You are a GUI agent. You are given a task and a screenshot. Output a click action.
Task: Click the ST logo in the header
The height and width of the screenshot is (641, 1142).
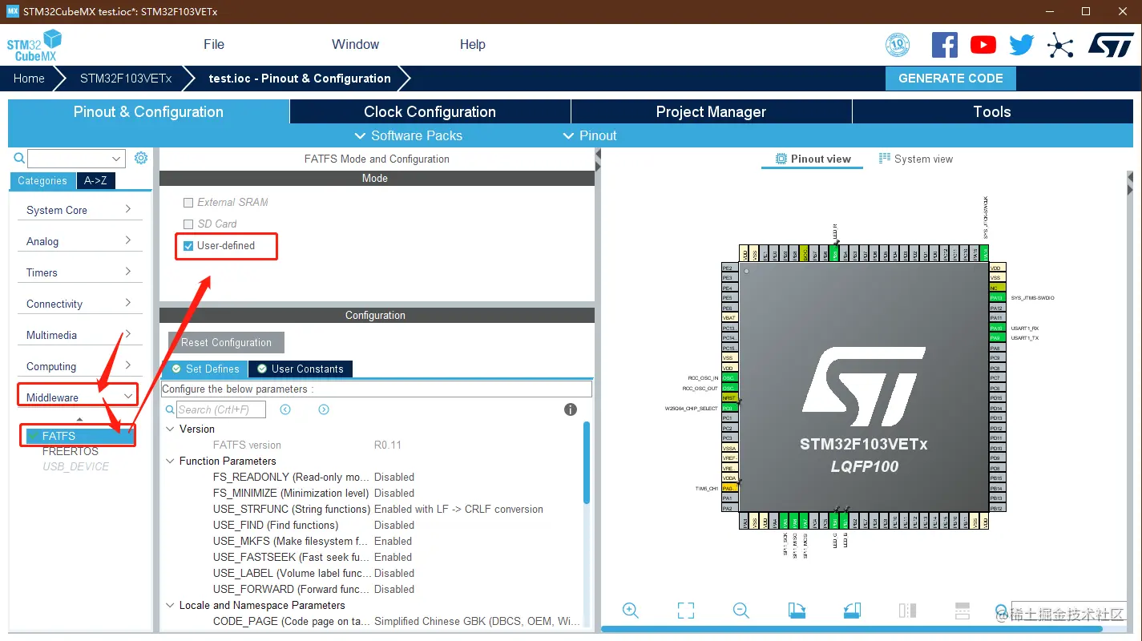1111,45
